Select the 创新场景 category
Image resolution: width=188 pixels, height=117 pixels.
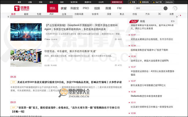point(79,14)
